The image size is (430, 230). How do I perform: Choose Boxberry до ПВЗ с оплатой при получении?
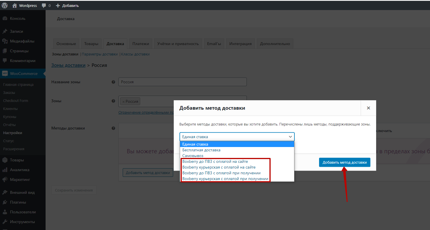click(237, 173)
